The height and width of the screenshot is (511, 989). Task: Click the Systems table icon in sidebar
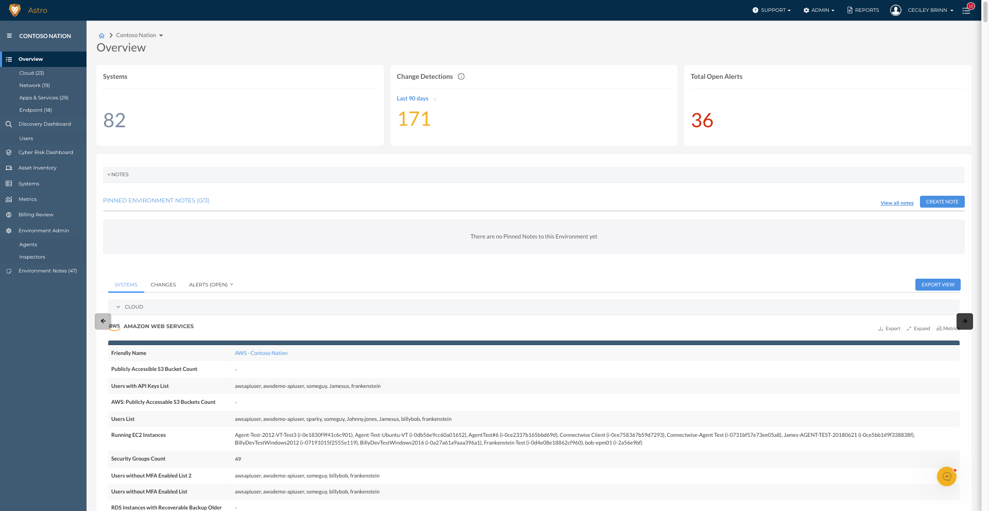[x=9, y=184]
